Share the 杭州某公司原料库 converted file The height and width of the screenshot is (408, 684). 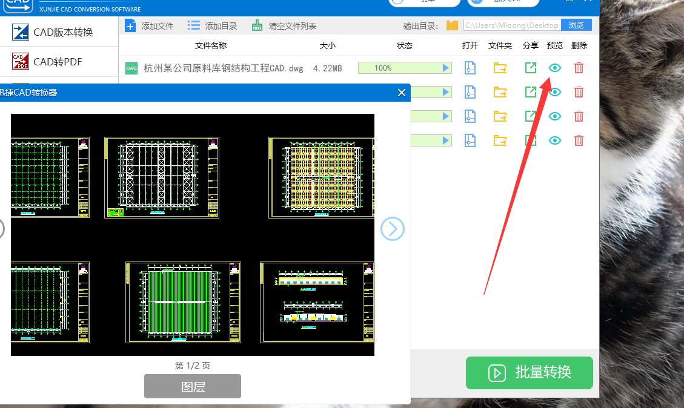pos(530,68)
